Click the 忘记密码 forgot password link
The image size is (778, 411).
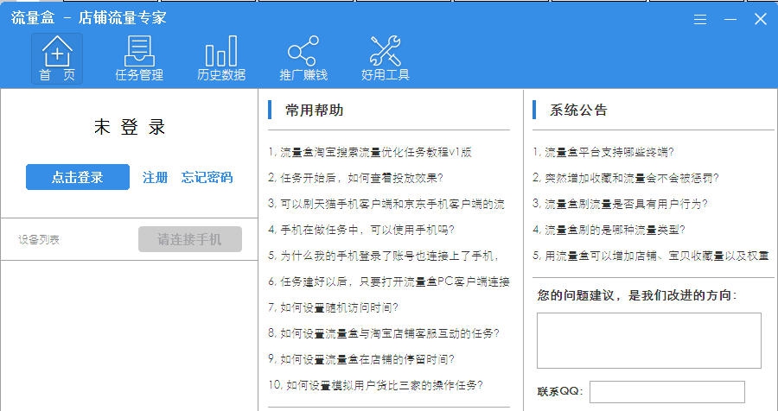pos(207,178)
